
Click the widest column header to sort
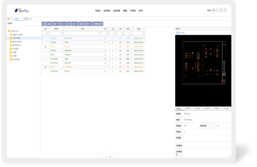pyautogui.click(x=82, y=29)
